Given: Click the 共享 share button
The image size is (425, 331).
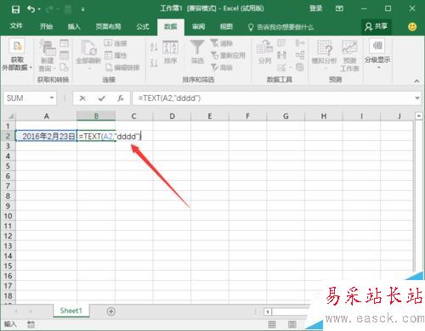Looking at the screenshot, I should [x=377, y=26].
